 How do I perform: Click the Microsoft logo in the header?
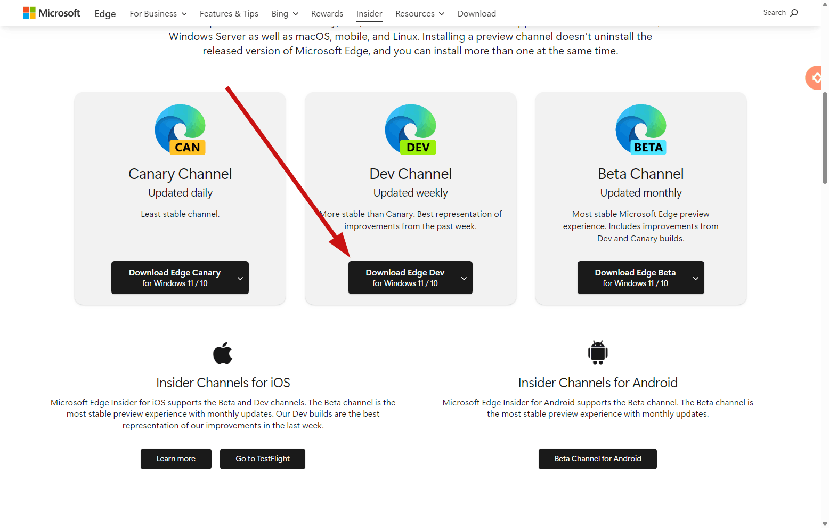52,13
